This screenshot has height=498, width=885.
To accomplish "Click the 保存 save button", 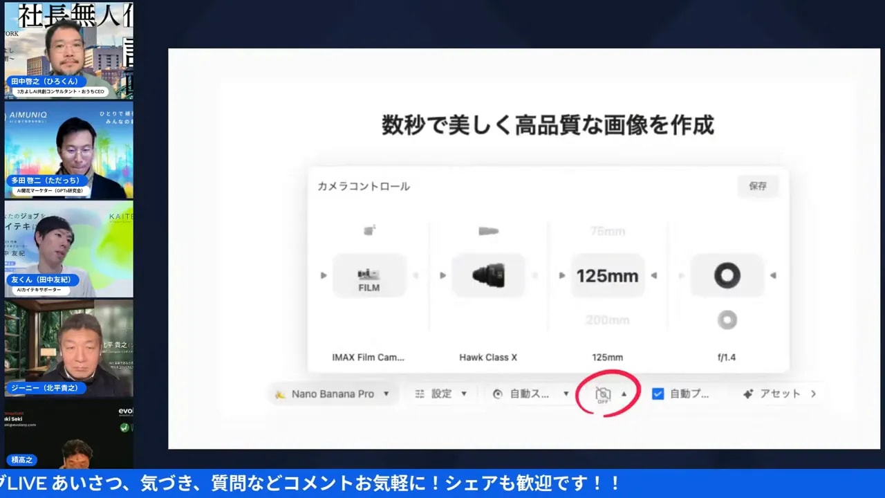I will (x=758, y=186).
